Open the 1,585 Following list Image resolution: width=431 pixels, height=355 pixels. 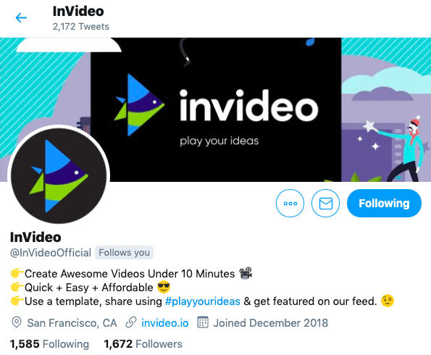tap(49, 344)
